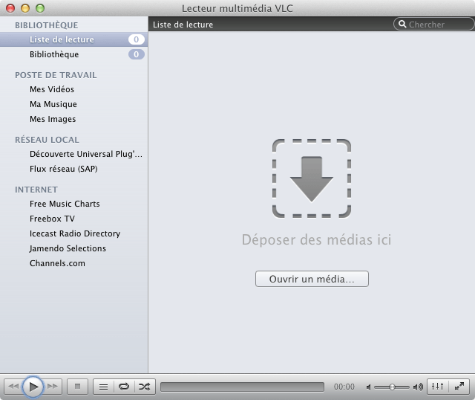Click the previous/rewind button
475x400 pixels.
(13, 387)
